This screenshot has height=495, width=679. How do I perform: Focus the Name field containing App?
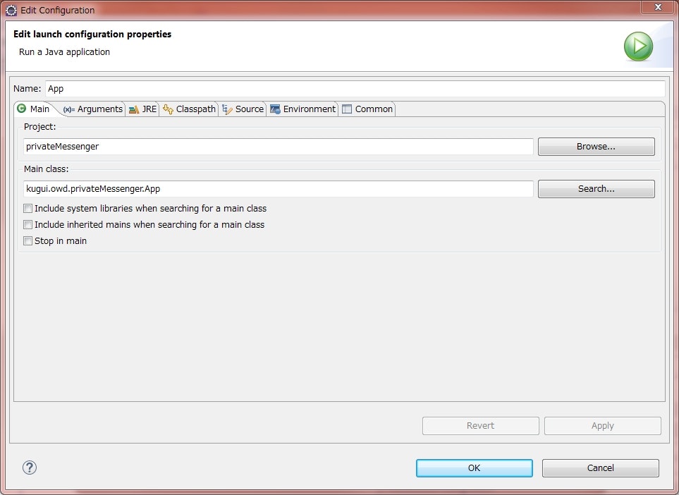(355, 89)
